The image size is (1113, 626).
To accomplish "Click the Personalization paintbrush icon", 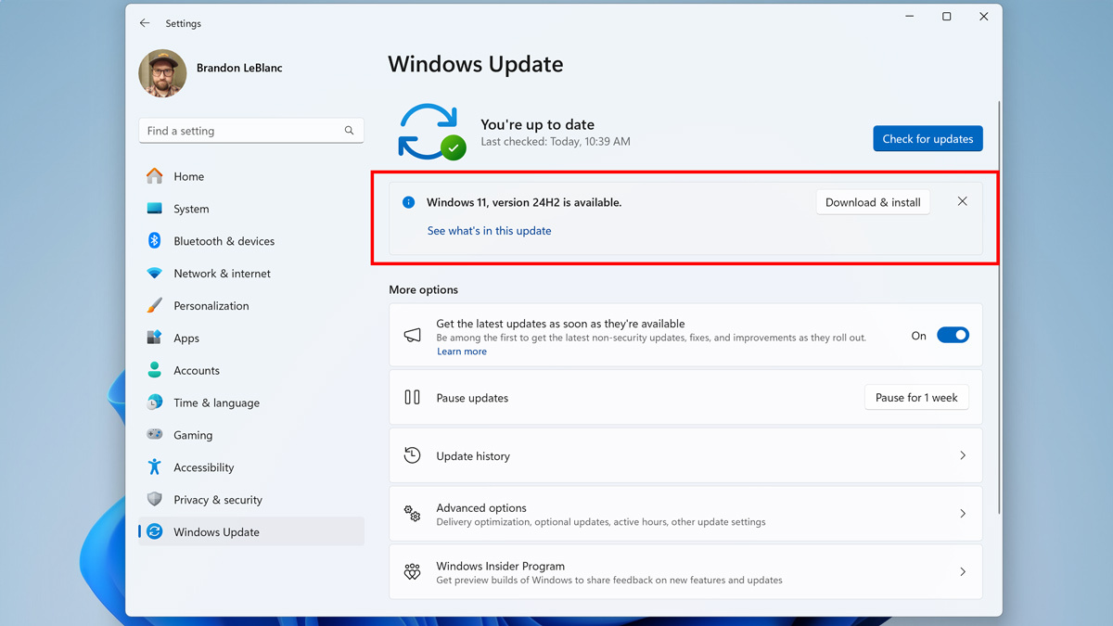I will click(x=155, y=305).
